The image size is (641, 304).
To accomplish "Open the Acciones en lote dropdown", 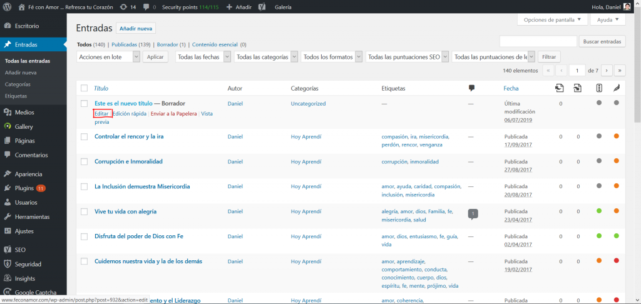I will coord(108,57).
